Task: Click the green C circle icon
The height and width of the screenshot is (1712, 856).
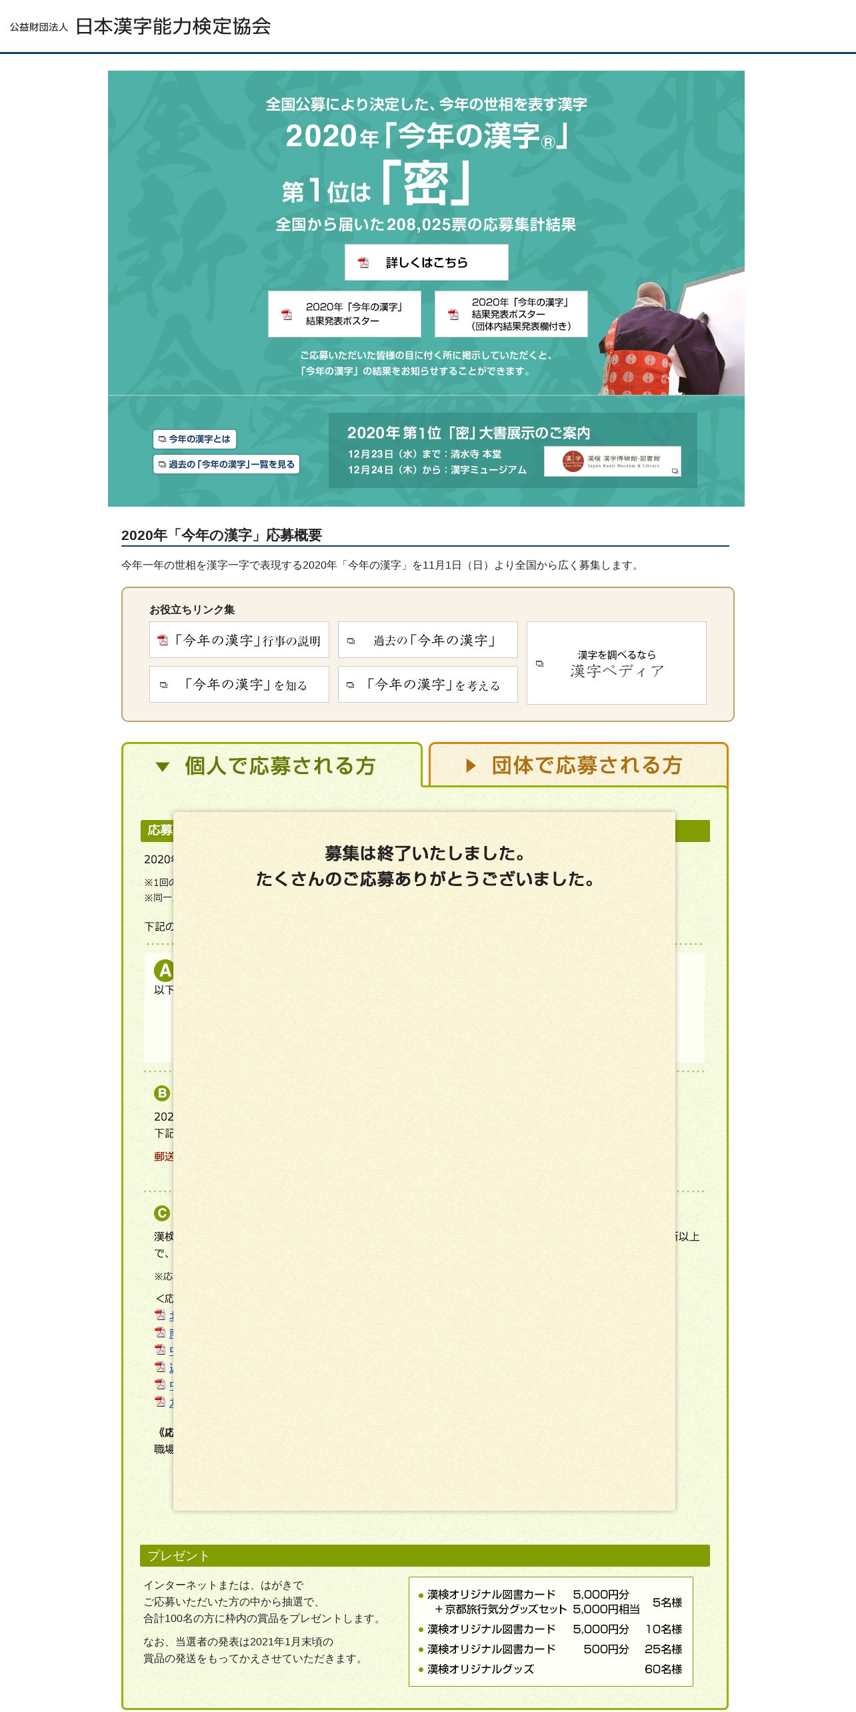Action: tap(162, 1213)
